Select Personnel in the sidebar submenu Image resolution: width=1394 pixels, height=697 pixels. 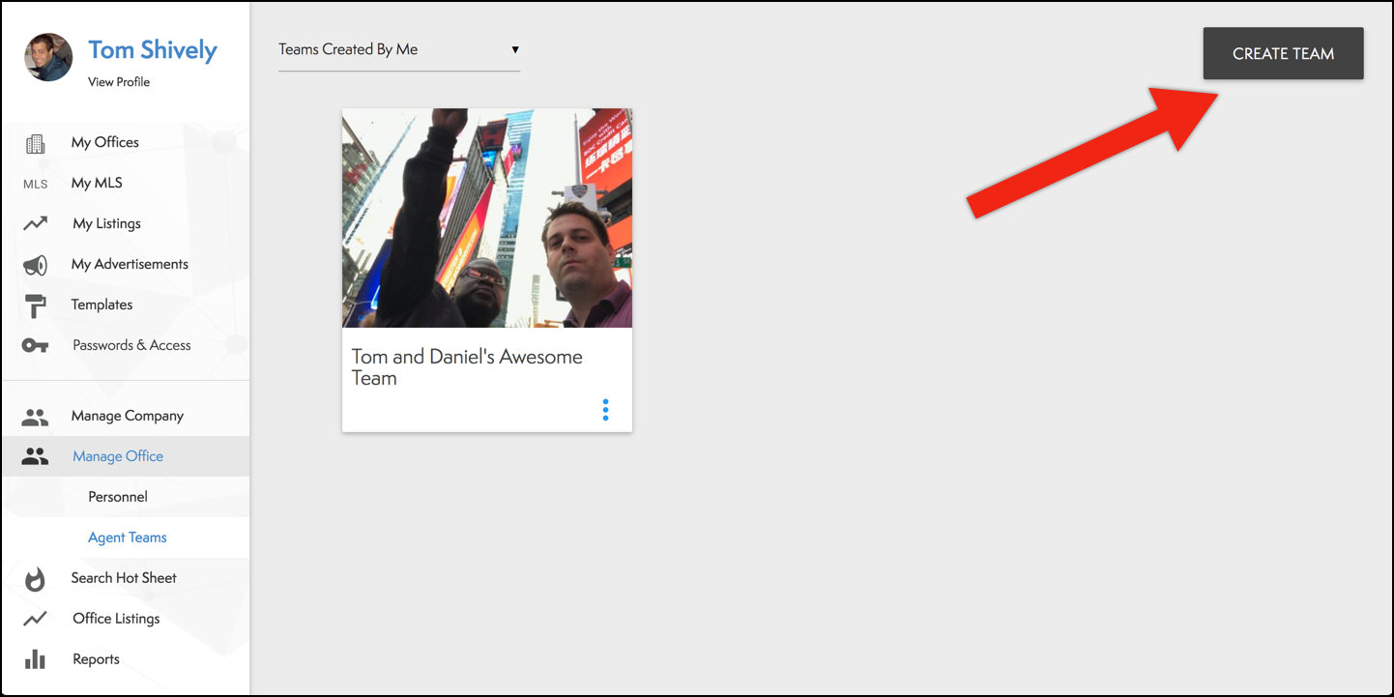[x=118, y=497]
